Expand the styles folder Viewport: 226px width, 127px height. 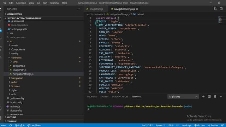click(14, 90)
